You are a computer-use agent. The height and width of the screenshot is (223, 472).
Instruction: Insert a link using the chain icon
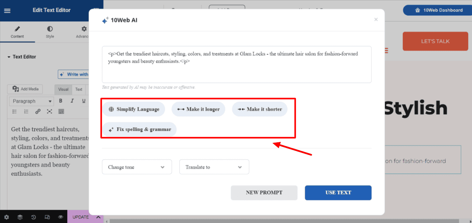click(38, 111)
